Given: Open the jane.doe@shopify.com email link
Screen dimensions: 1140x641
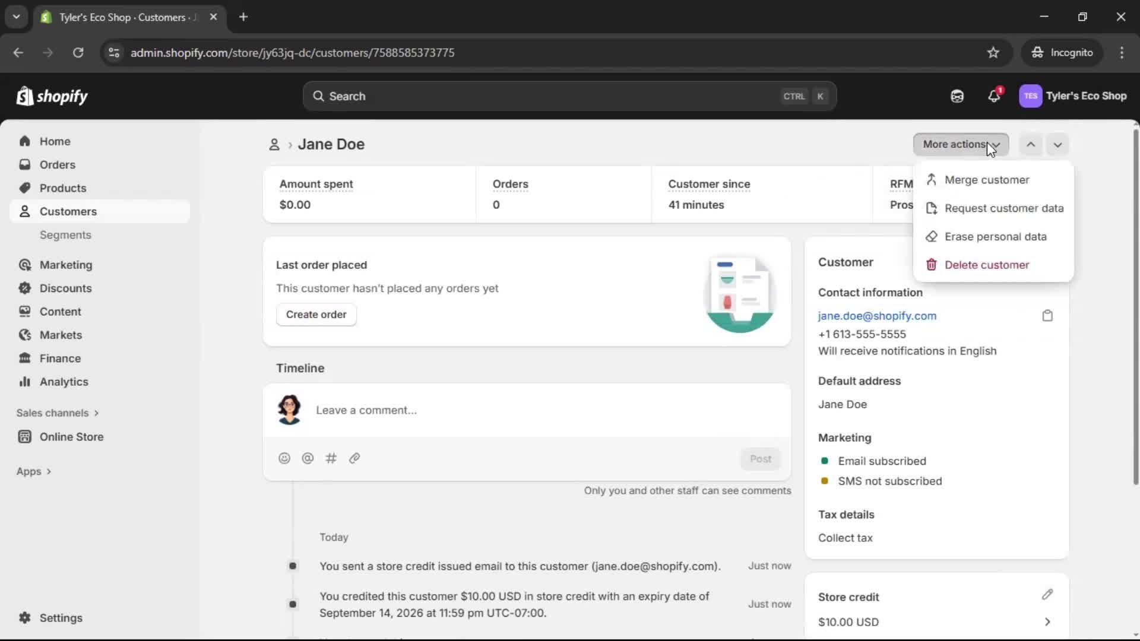Looking at the screenshot, I should (x=877, y=316).
